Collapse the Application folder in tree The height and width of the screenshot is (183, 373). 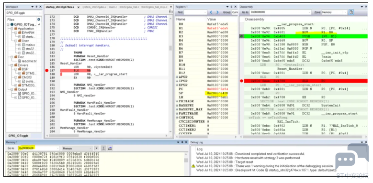(x=12, y=29)
